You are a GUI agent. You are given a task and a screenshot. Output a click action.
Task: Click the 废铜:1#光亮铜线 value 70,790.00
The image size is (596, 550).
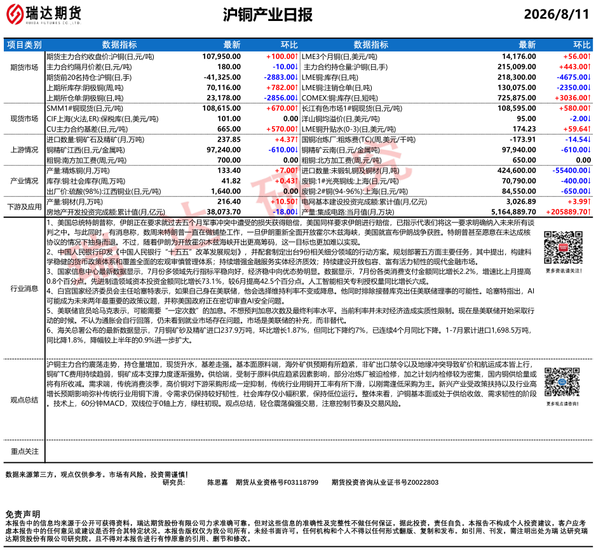519,181
